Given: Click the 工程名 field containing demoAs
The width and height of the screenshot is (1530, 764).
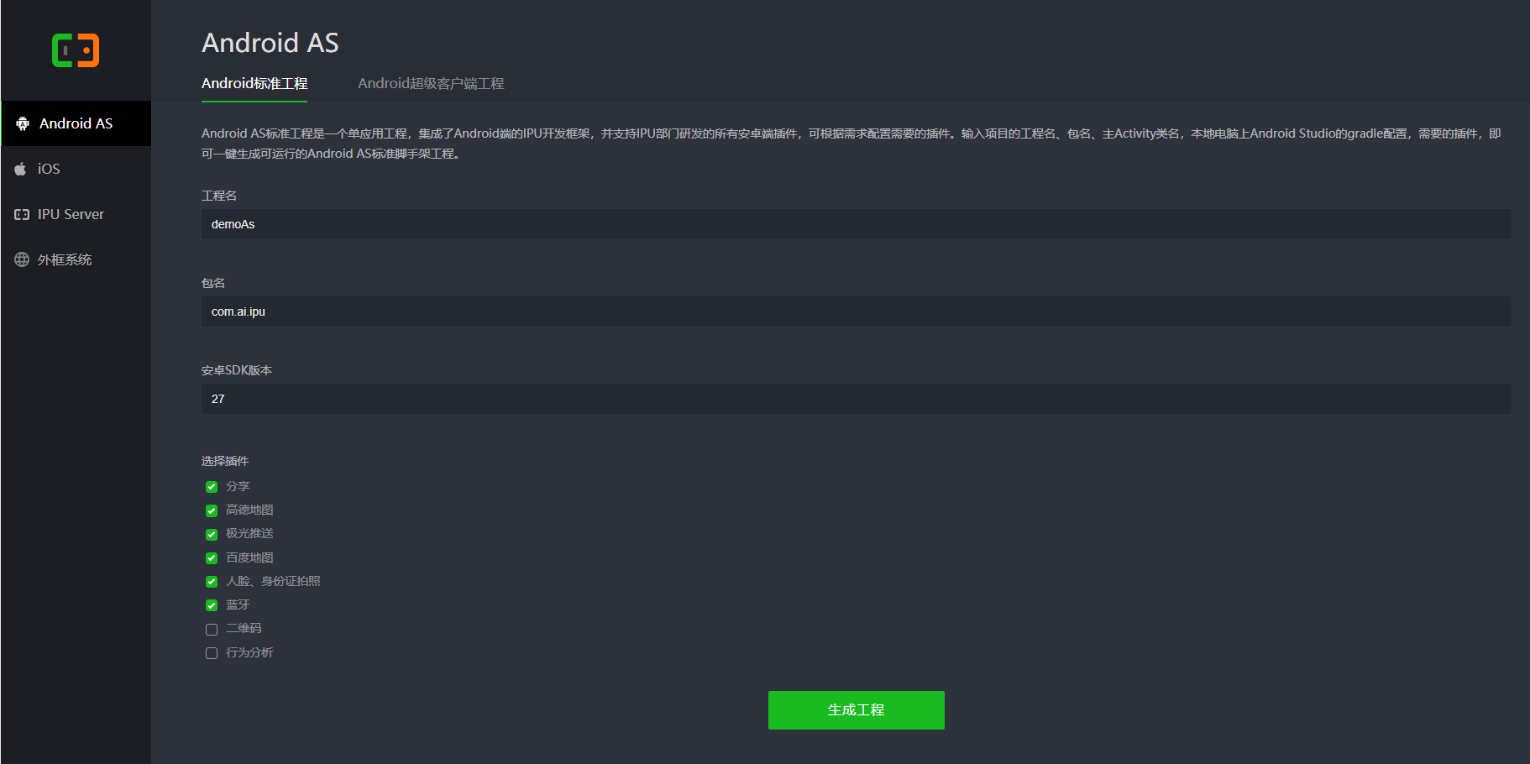Looking at the screenshot, I should pos(856,224).
